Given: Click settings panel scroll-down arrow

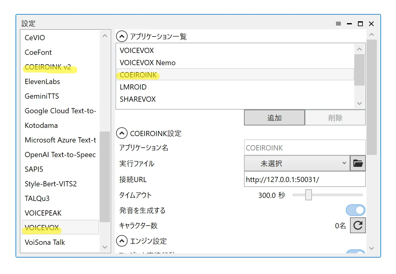Looking at the screenshot, I should (x=371, y=248).
